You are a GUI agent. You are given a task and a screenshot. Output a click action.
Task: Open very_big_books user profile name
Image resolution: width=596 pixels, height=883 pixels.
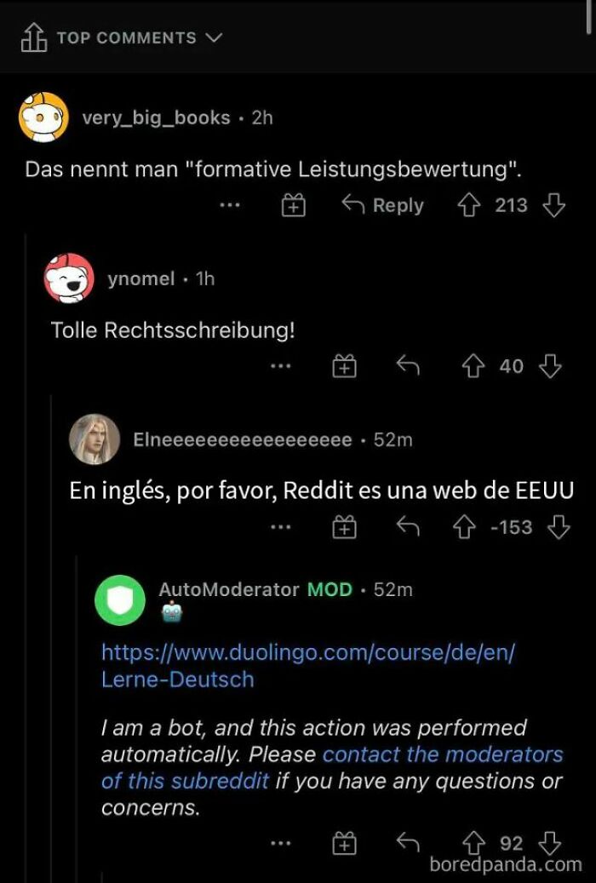[x=156, y=118]
